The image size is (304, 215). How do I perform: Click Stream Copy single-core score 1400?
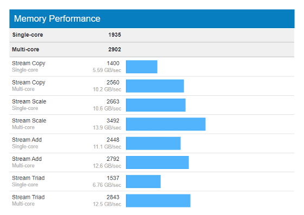coord(113,63)
